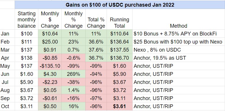This screenshot has width=225, height=111.
Task: Select the 36.6% total change cell
Action: [x=96, y=42]
